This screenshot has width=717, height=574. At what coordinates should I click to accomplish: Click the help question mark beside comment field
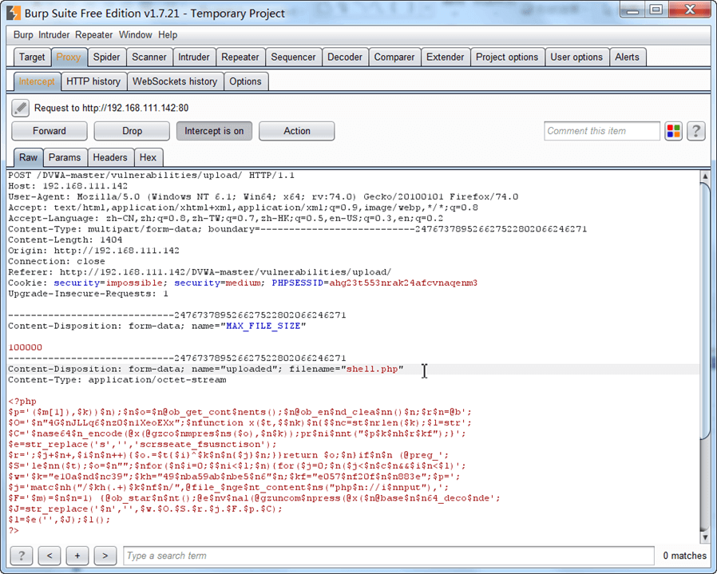(x=696, y=131)
